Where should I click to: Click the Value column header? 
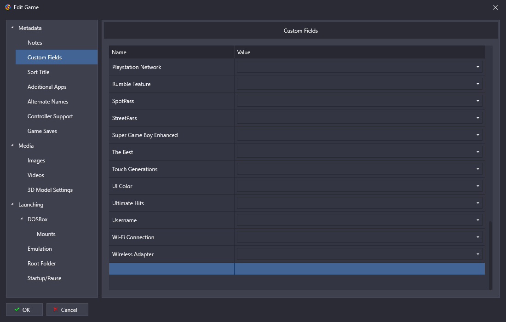[x=360, y=52]
